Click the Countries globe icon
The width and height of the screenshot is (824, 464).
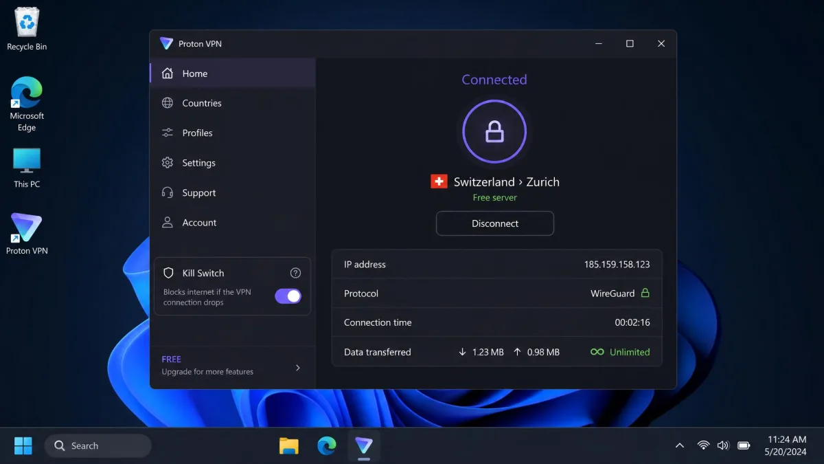click(167, 103)
